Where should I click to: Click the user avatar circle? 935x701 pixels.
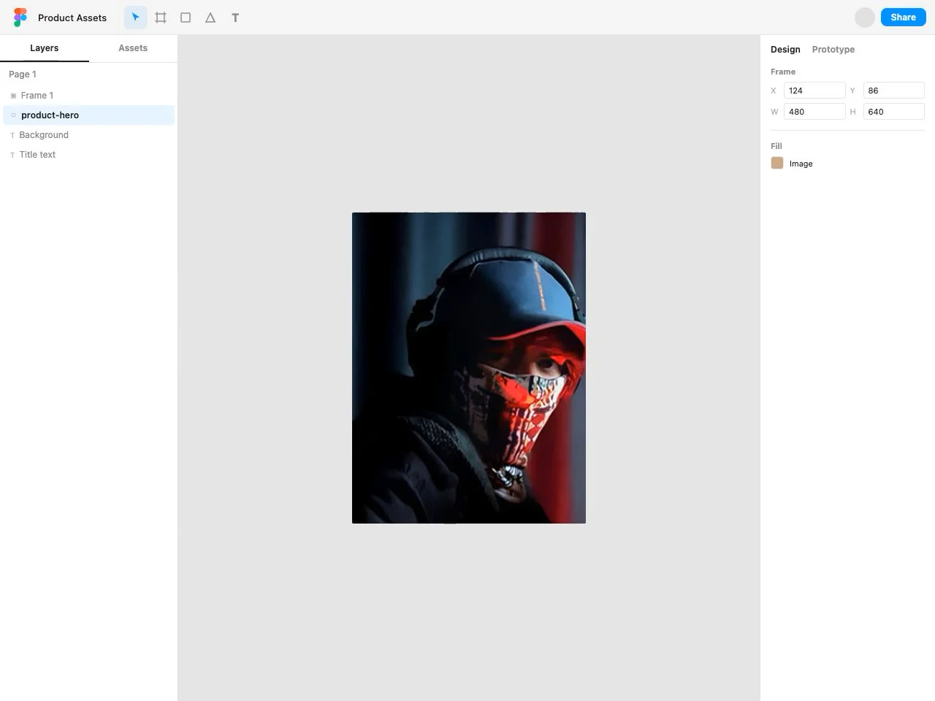tap(865, 18)
